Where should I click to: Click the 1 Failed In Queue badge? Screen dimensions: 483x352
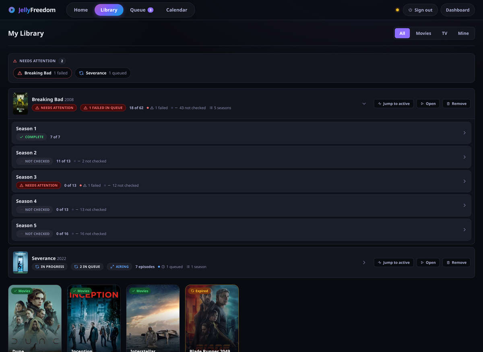coord(103,108)
